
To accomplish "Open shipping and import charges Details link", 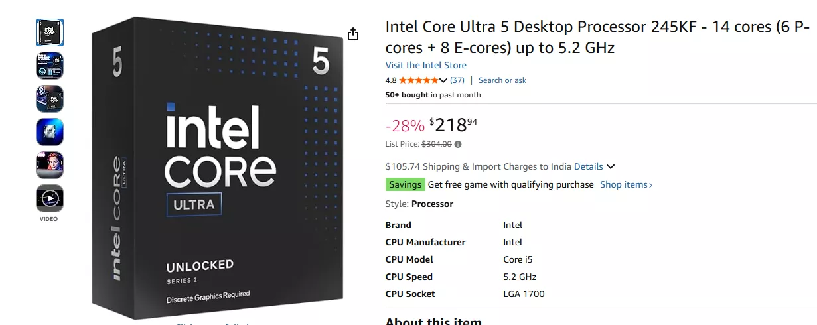I will pos(588,166).
